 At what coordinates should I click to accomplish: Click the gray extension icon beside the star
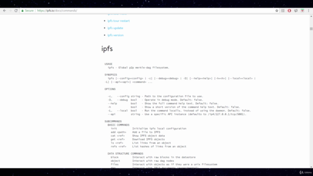(283, 11)
